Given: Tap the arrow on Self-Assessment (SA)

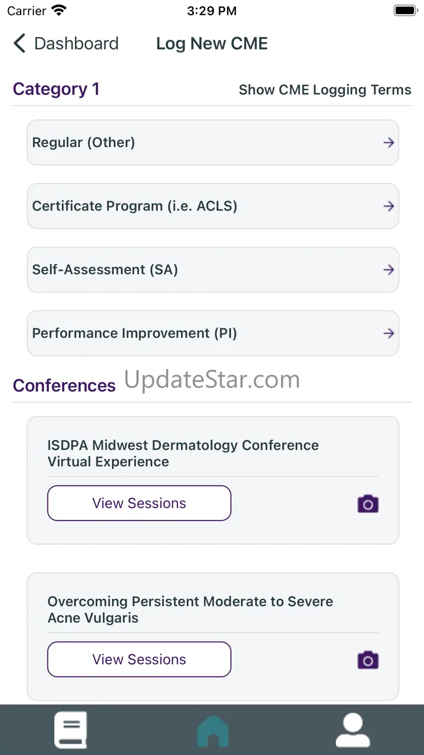Looking at the screenshot, I should click(x=388, y=270).
